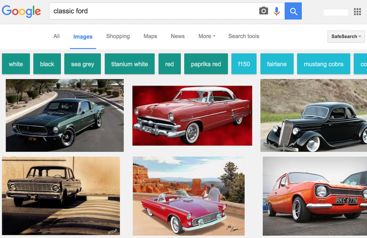
Task: Filter by the black chip
Action: [x=47, y=64]
